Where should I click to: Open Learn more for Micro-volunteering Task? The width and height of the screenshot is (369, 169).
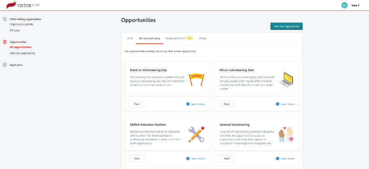285,104
